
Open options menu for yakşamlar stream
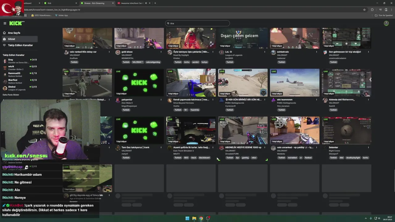(x=161, y=100)
